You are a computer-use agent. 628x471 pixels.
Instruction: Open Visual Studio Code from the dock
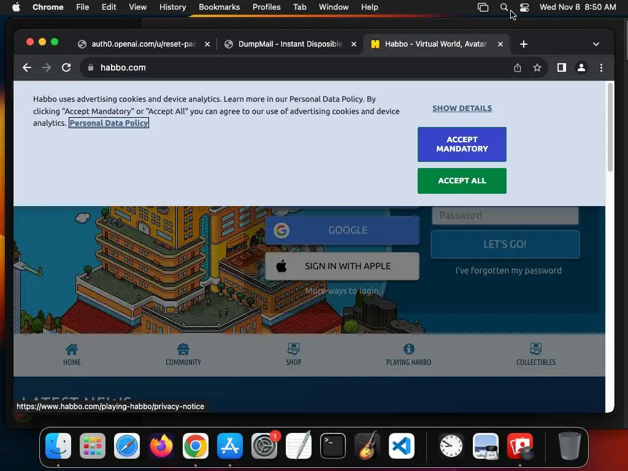[x=402, y=446]
